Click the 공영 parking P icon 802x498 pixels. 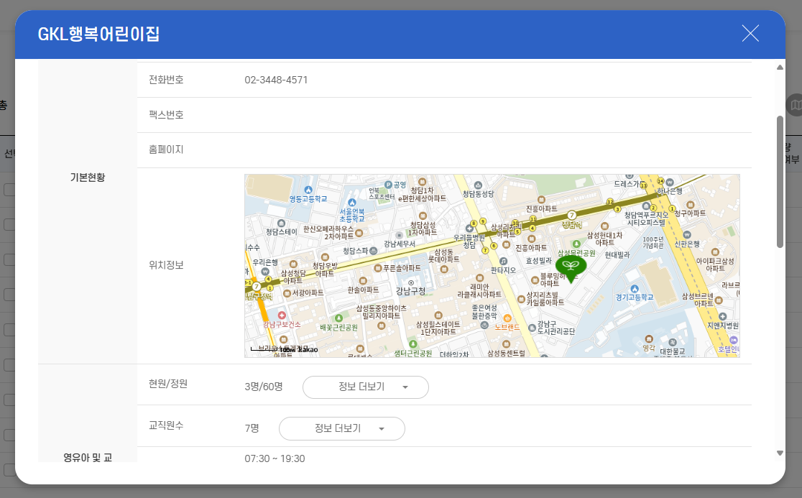tap(388, 185)
